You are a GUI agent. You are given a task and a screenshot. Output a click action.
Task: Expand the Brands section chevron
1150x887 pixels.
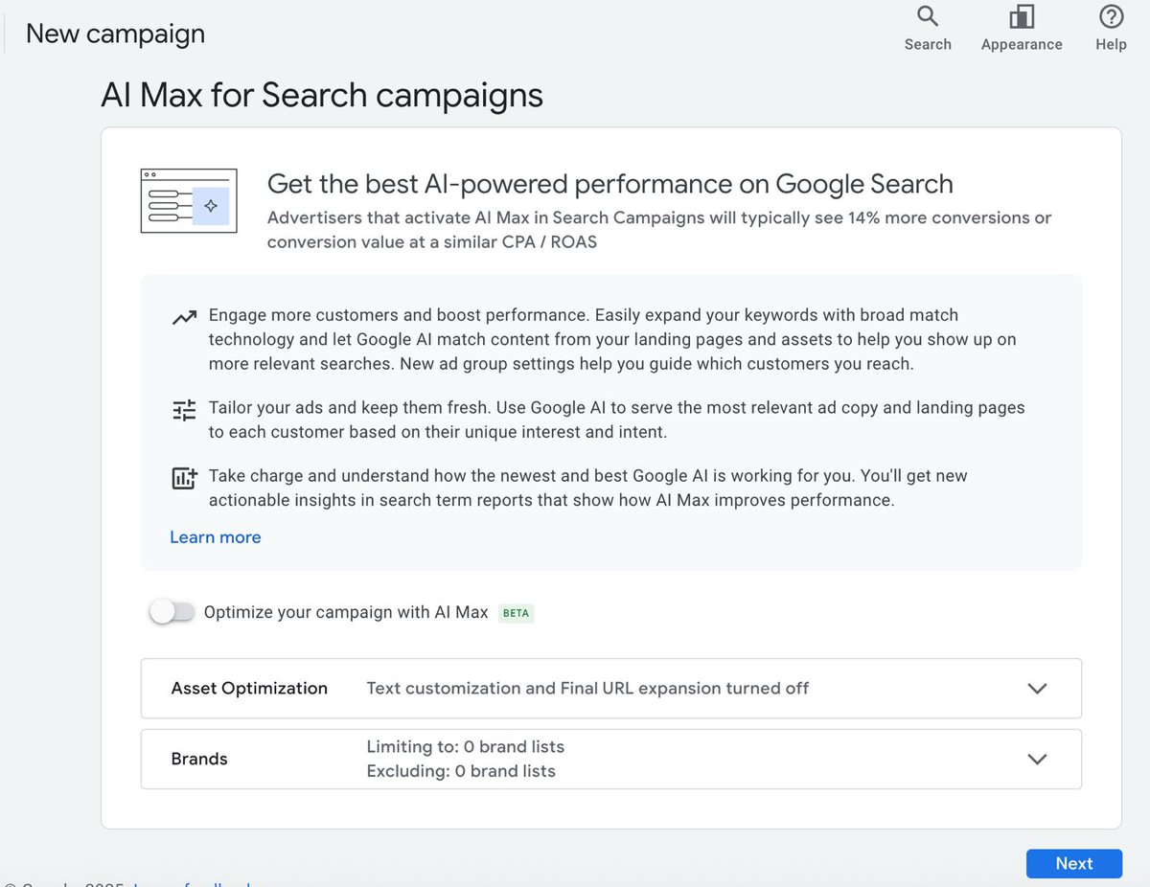(1037, 759)
